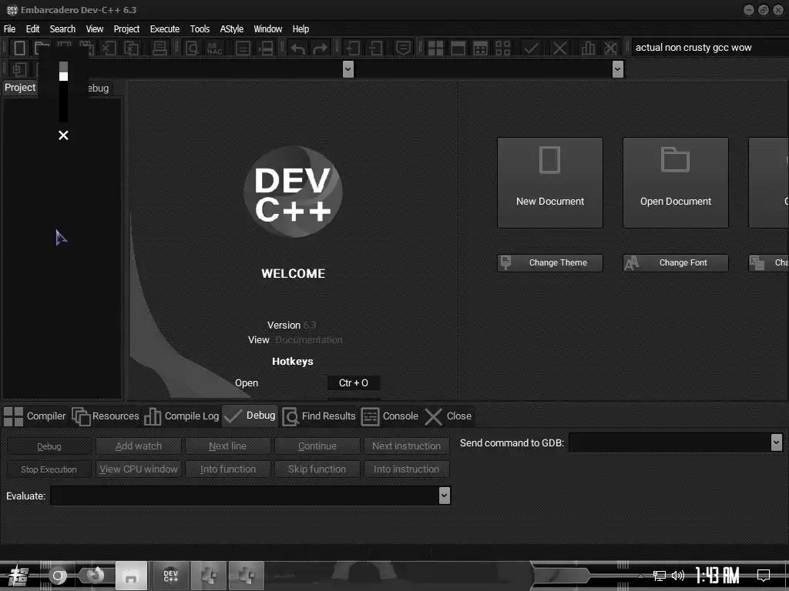Switch to the Console tab
789x591 pixels.
click(x=390, y=416)
